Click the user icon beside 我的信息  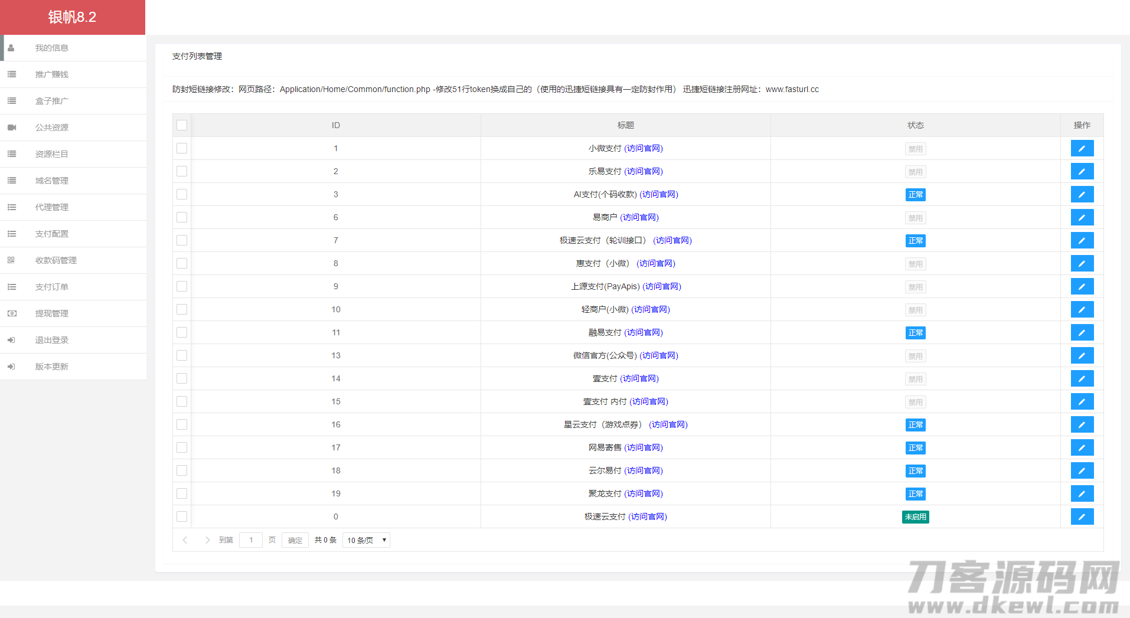click(x=11, y=48)
